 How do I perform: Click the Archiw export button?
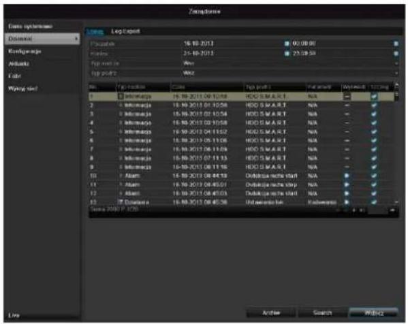coord(271,312)
